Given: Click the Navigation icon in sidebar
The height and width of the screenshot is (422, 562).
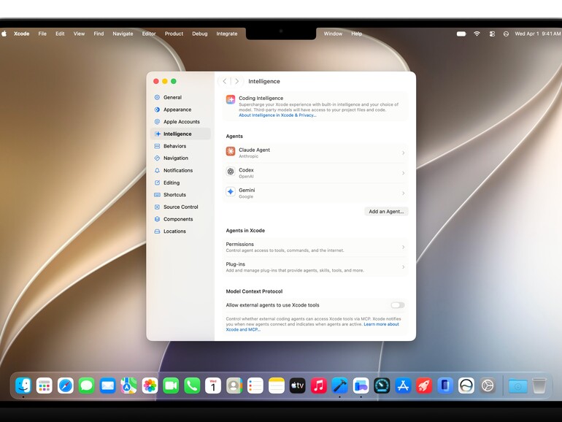Looking at the screenshot, I should (x=157, y=158).
